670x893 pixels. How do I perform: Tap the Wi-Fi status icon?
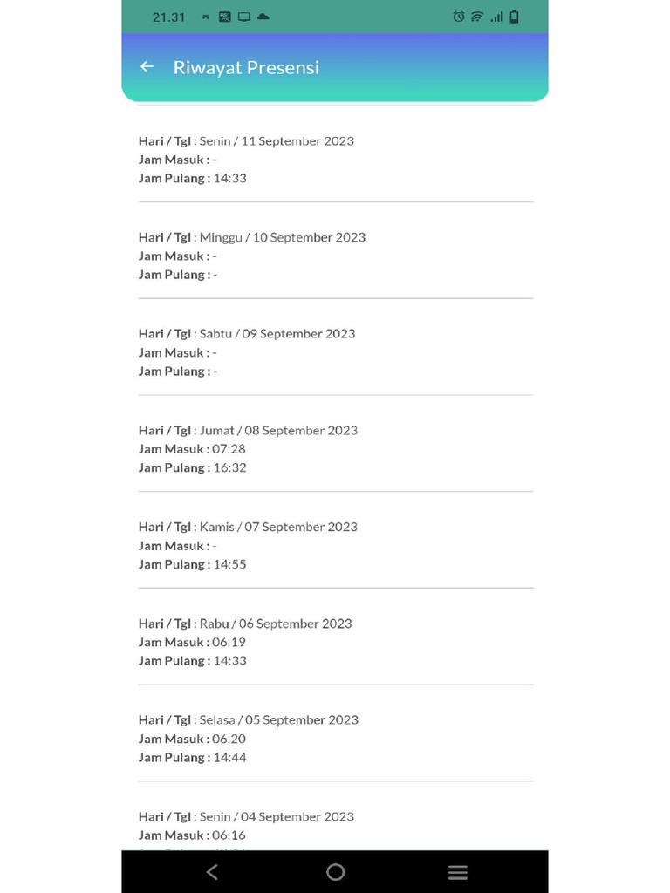coord(477,17)
